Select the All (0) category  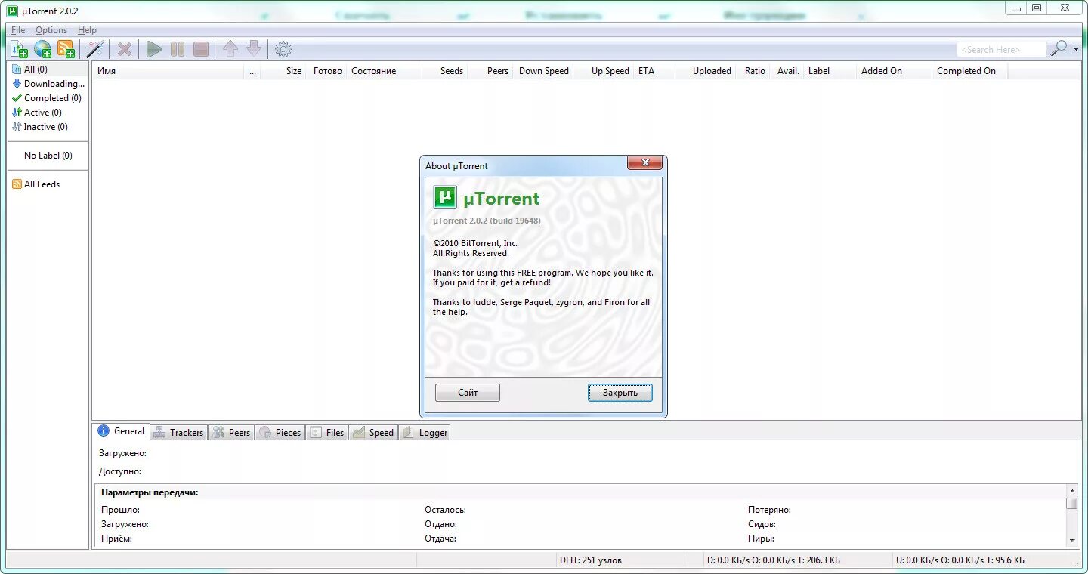(x=48, y=69)
